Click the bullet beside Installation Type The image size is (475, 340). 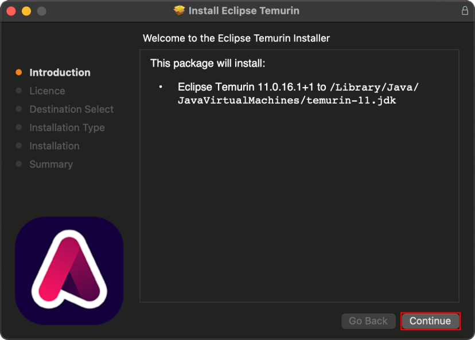(19, 127)
